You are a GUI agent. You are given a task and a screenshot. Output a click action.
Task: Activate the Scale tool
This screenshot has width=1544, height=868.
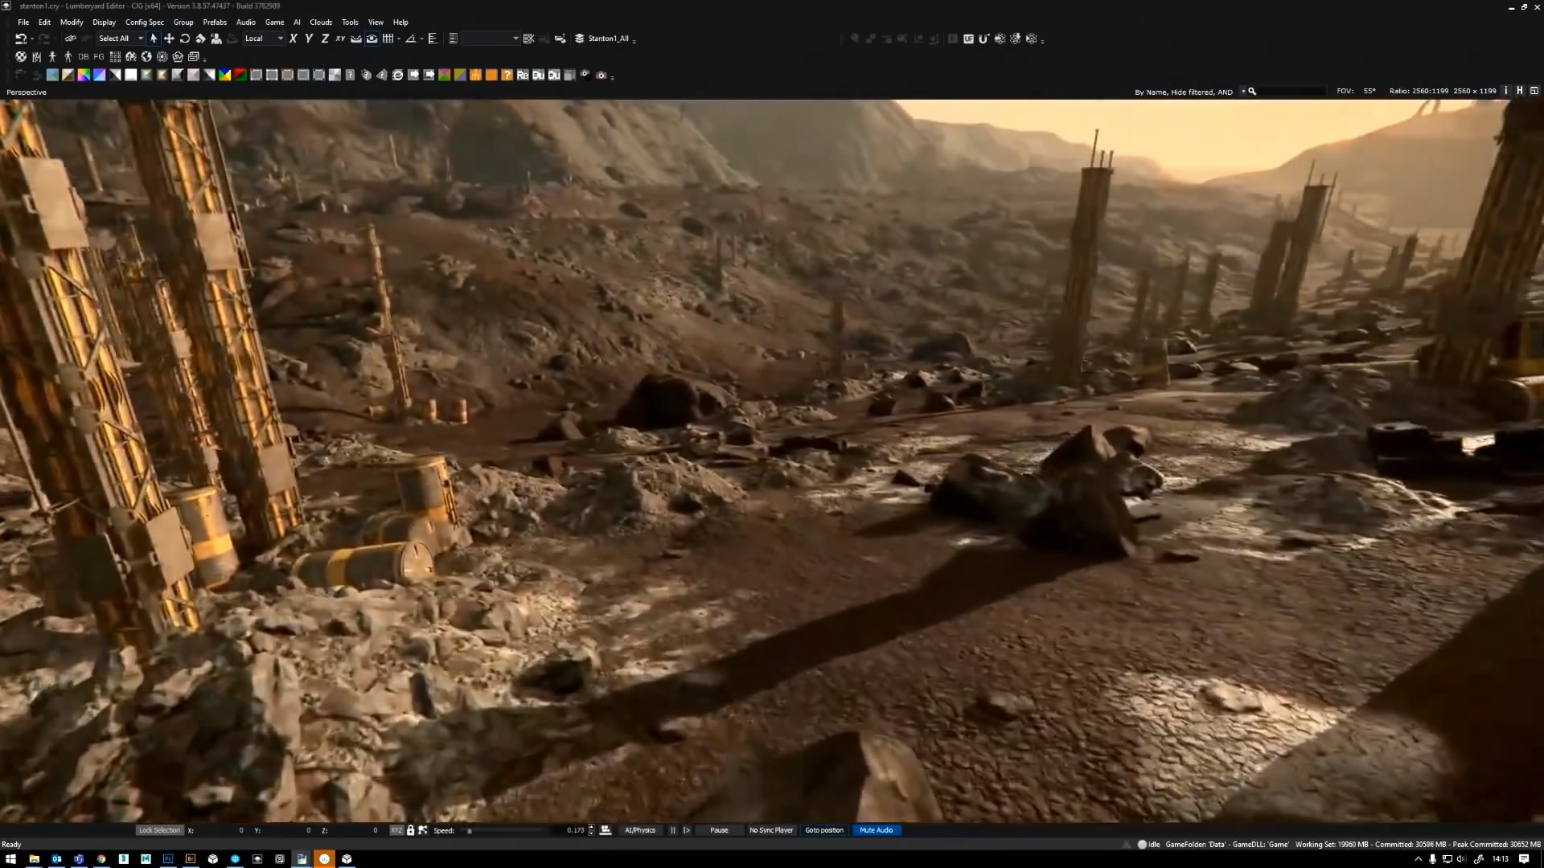pos(200,39)
